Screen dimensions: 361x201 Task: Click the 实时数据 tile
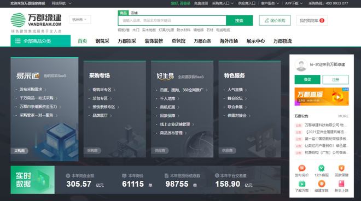tap(33, 180)
